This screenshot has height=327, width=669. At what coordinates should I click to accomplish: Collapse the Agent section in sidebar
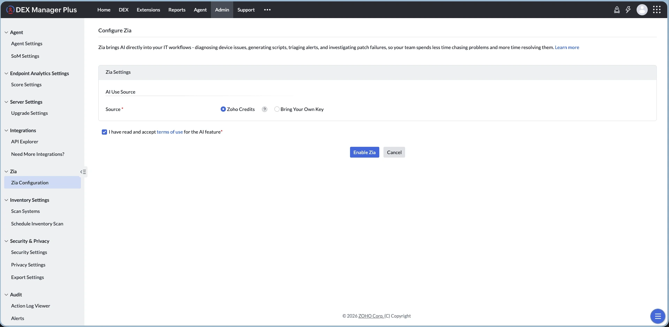coord(6,32)
